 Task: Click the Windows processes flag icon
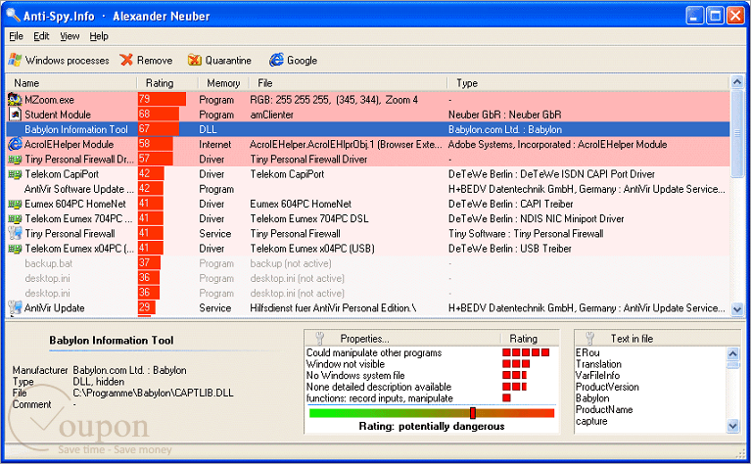(x=15, y=60)
